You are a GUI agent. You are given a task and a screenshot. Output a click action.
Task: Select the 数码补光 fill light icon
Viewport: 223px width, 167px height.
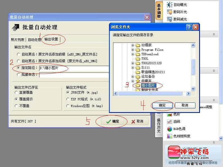[170, 12]
